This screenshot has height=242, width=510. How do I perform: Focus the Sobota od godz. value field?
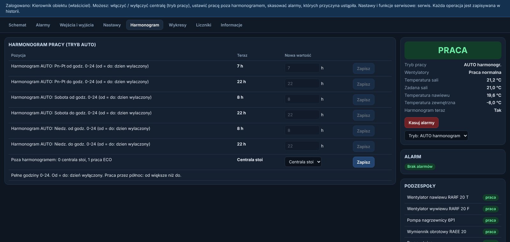click(x=302, y=99)
